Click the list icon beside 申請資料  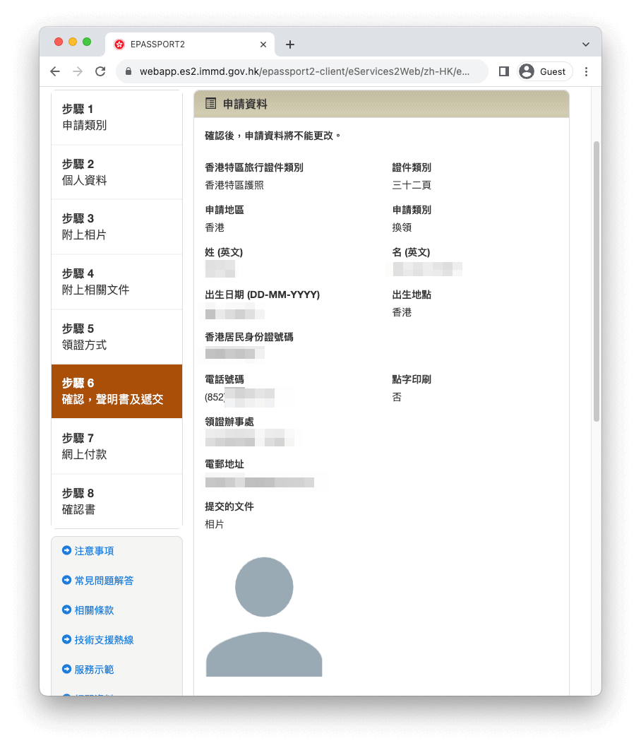click(211, 104)
